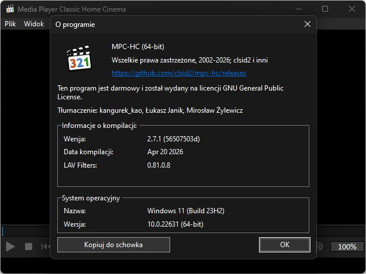The height and width of the screenshot is (274, 366).
Task: Click the 100% volume indicator
Action: [x=347, y=247]
